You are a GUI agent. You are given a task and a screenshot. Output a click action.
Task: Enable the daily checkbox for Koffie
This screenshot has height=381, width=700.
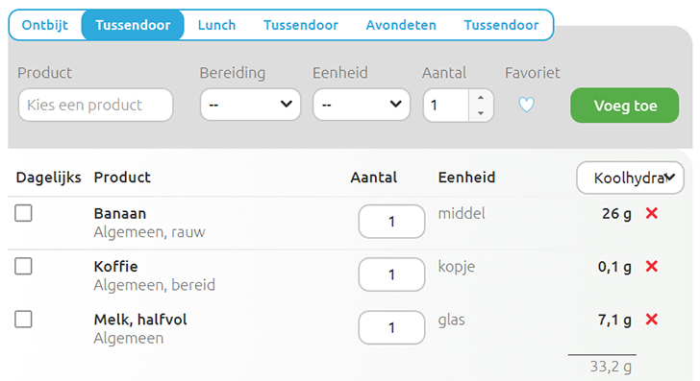tap(23, 266)
